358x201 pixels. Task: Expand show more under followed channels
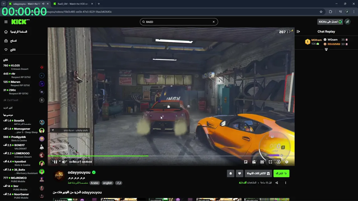click(8, 108)
